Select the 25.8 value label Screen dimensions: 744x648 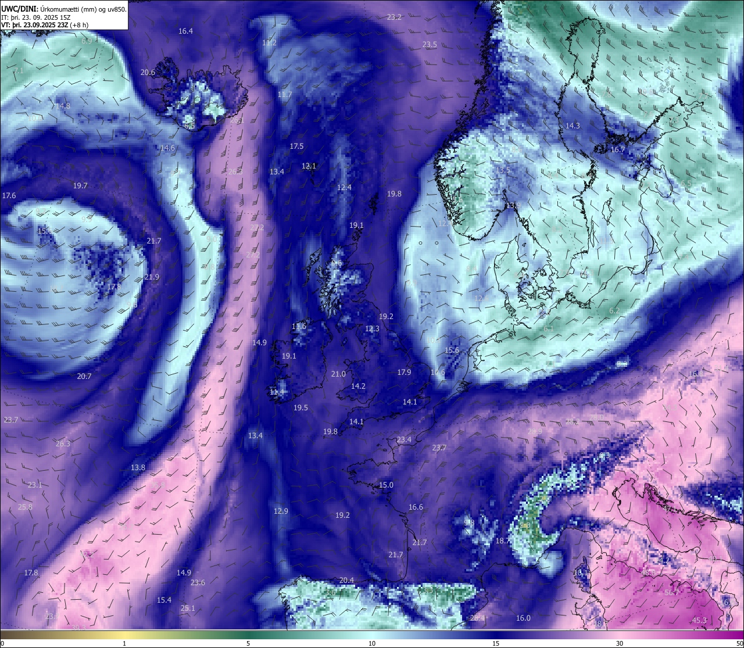(25, 507)
